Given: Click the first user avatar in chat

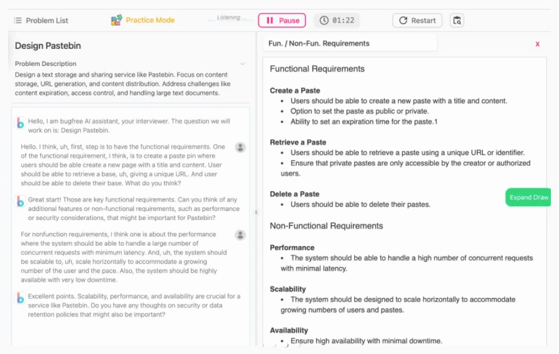Looking at the screenshot, I should click(240, 147).
